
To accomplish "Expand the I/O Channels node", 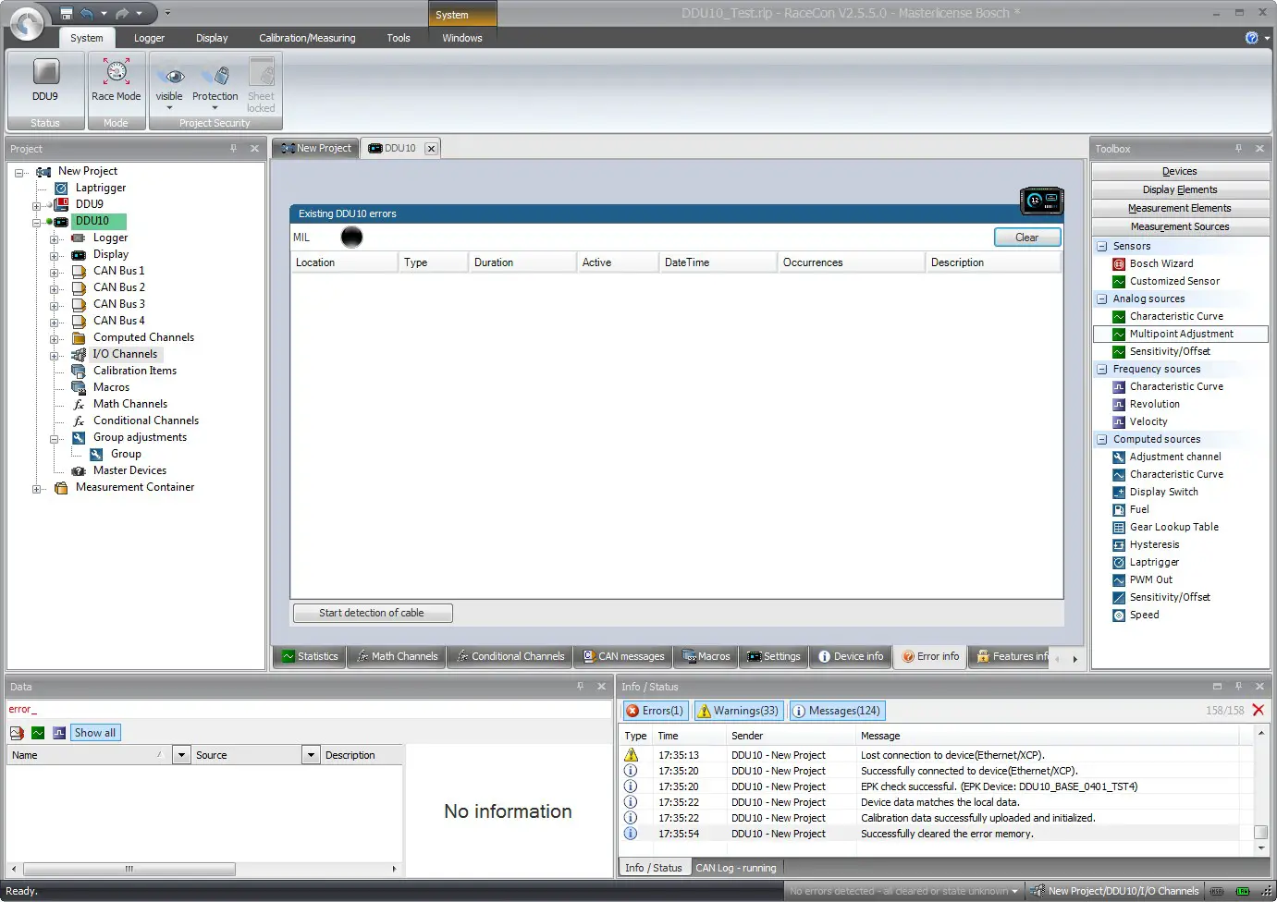I will (55, 356).
